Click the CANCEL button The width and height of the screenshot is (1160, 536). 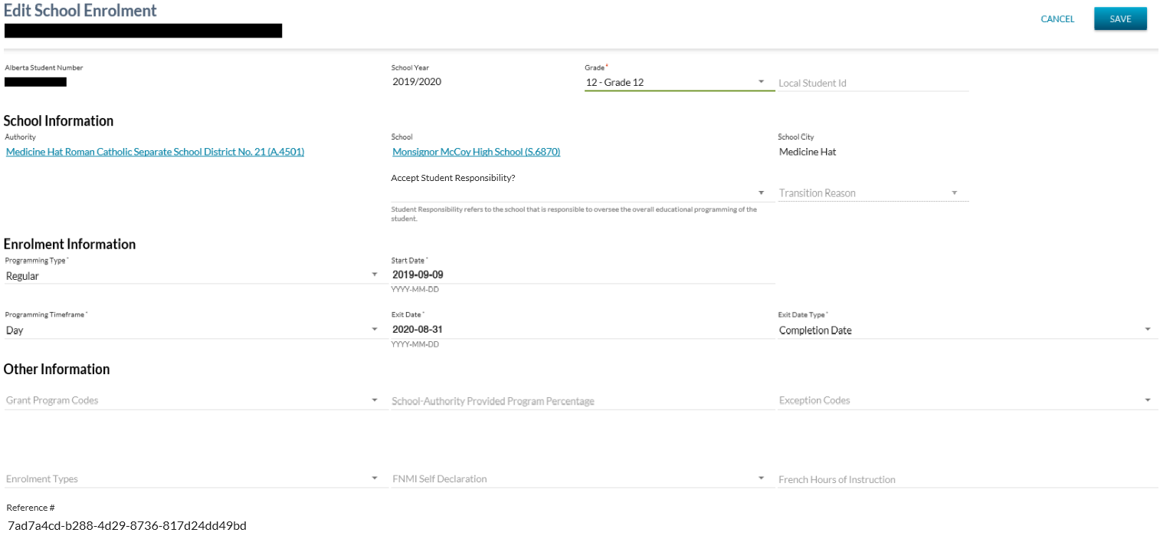tap(1057, 19)
